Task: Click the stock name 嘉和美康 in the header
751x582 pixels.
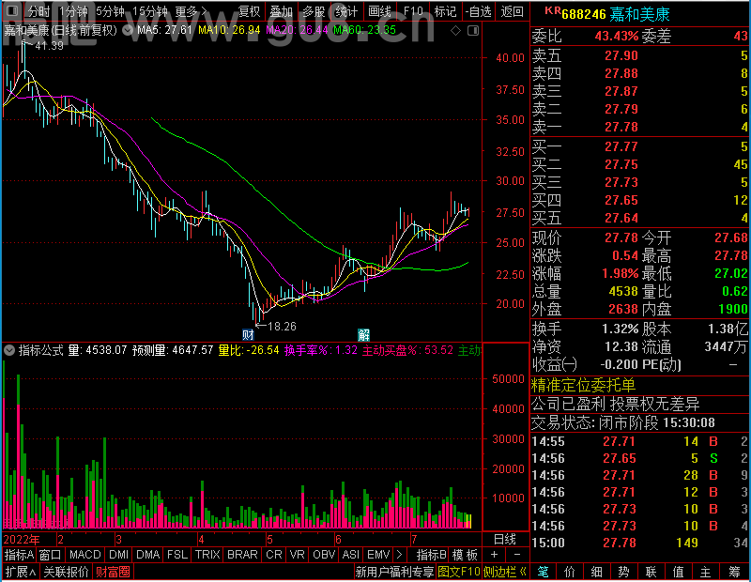Action: [640, 14]
